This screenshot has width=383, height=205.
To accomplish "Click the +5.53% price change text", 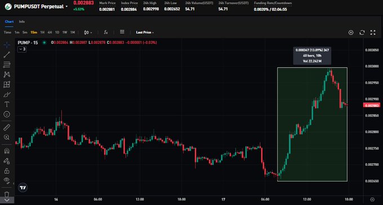I will 79,9.
